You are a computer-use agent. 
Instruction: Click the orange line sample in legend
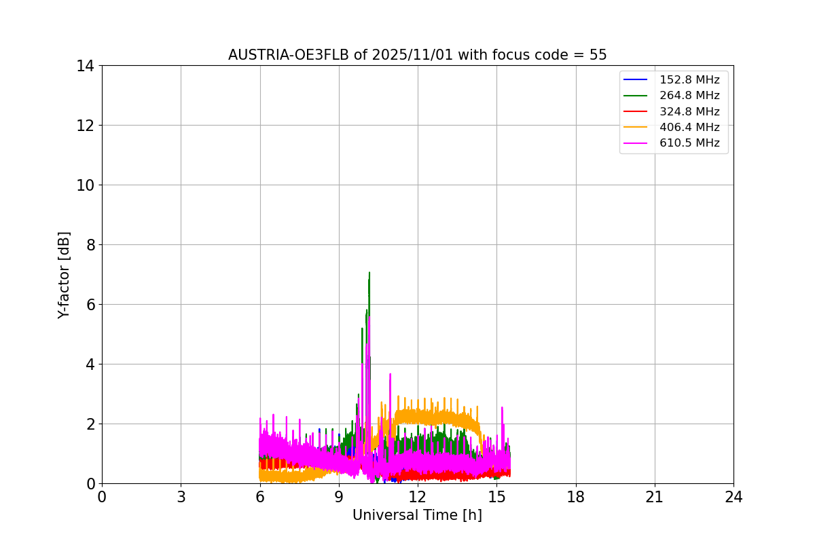(636, 127)
